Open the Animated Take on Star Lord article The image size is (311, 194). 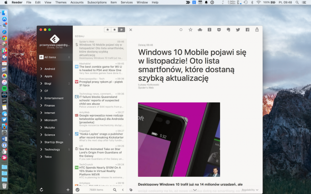(x=100, y=152)
